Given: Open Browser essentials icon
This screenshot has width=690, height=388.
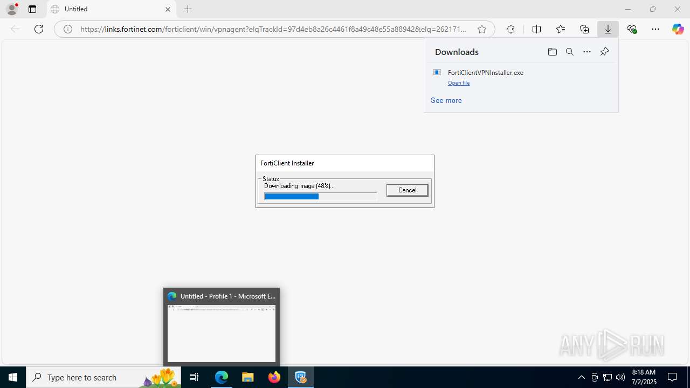Looking at the screenshot, I should tap(632, 29).
